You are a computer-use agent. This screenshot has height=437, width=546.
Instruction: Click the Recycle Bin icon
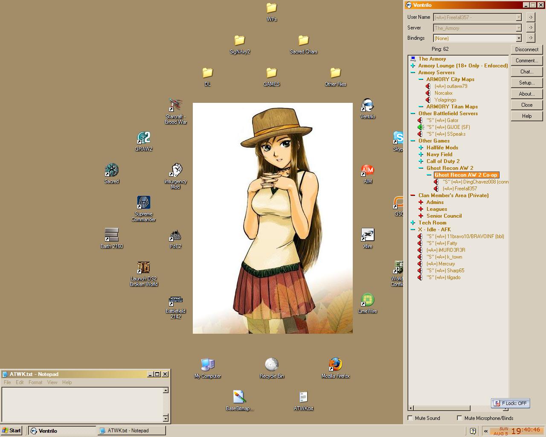pyautogui.click(x=271, y=365)
